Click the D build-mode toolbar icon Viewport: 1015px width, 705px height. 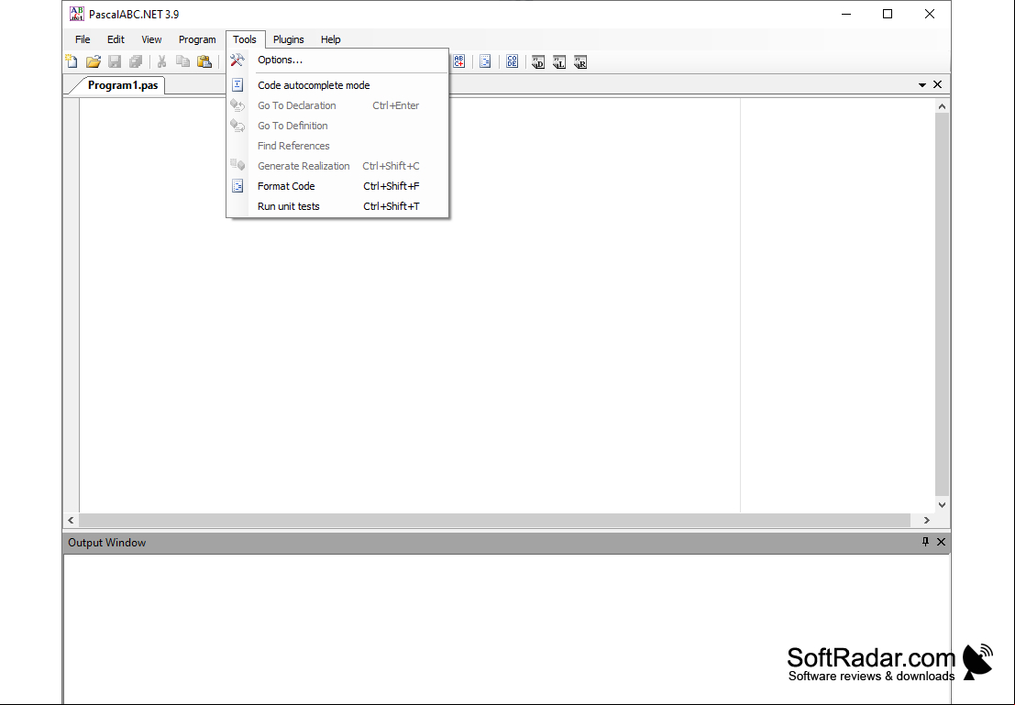(x=538, y=62)
